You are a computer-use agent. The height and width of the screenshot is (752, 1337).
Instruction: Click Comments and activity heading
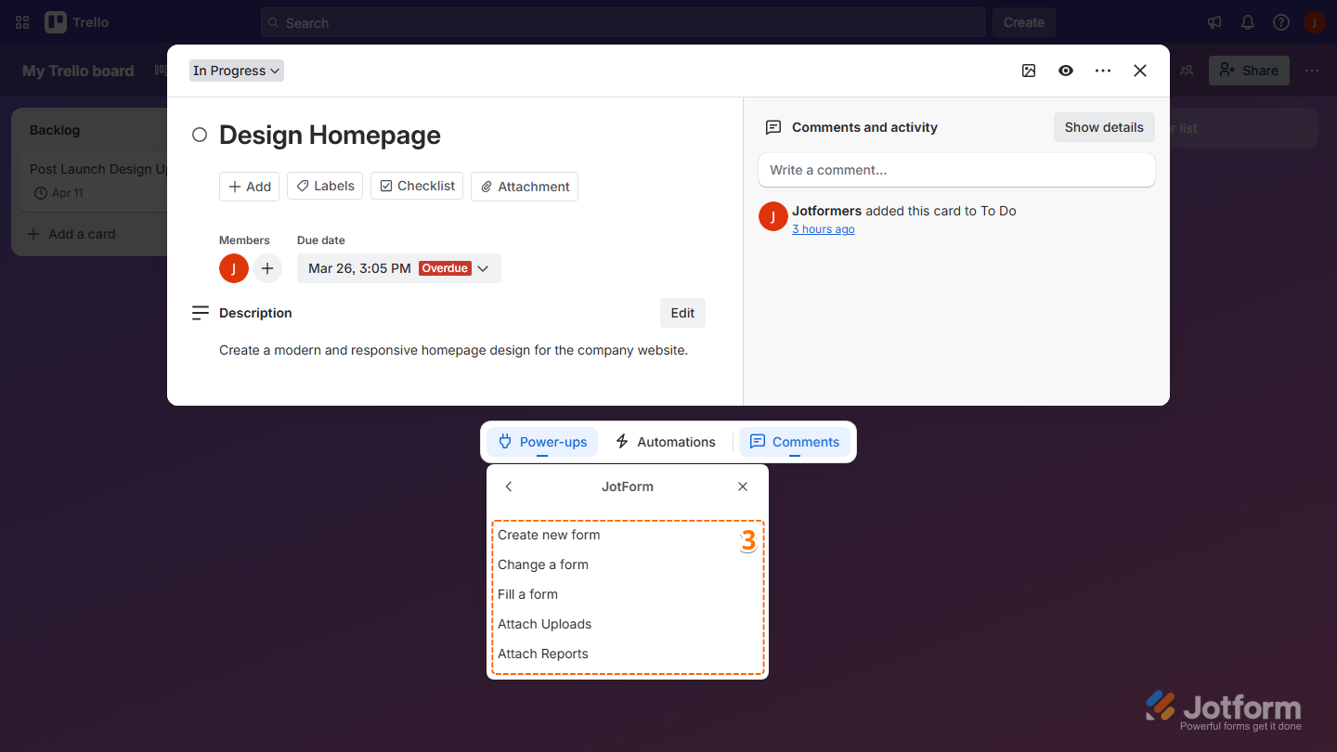click(x=864, y=127)
